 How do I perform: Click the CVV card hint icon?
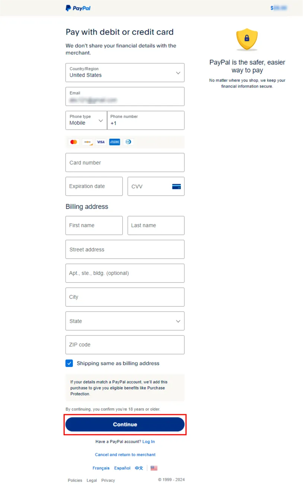[x=176, y=186]
